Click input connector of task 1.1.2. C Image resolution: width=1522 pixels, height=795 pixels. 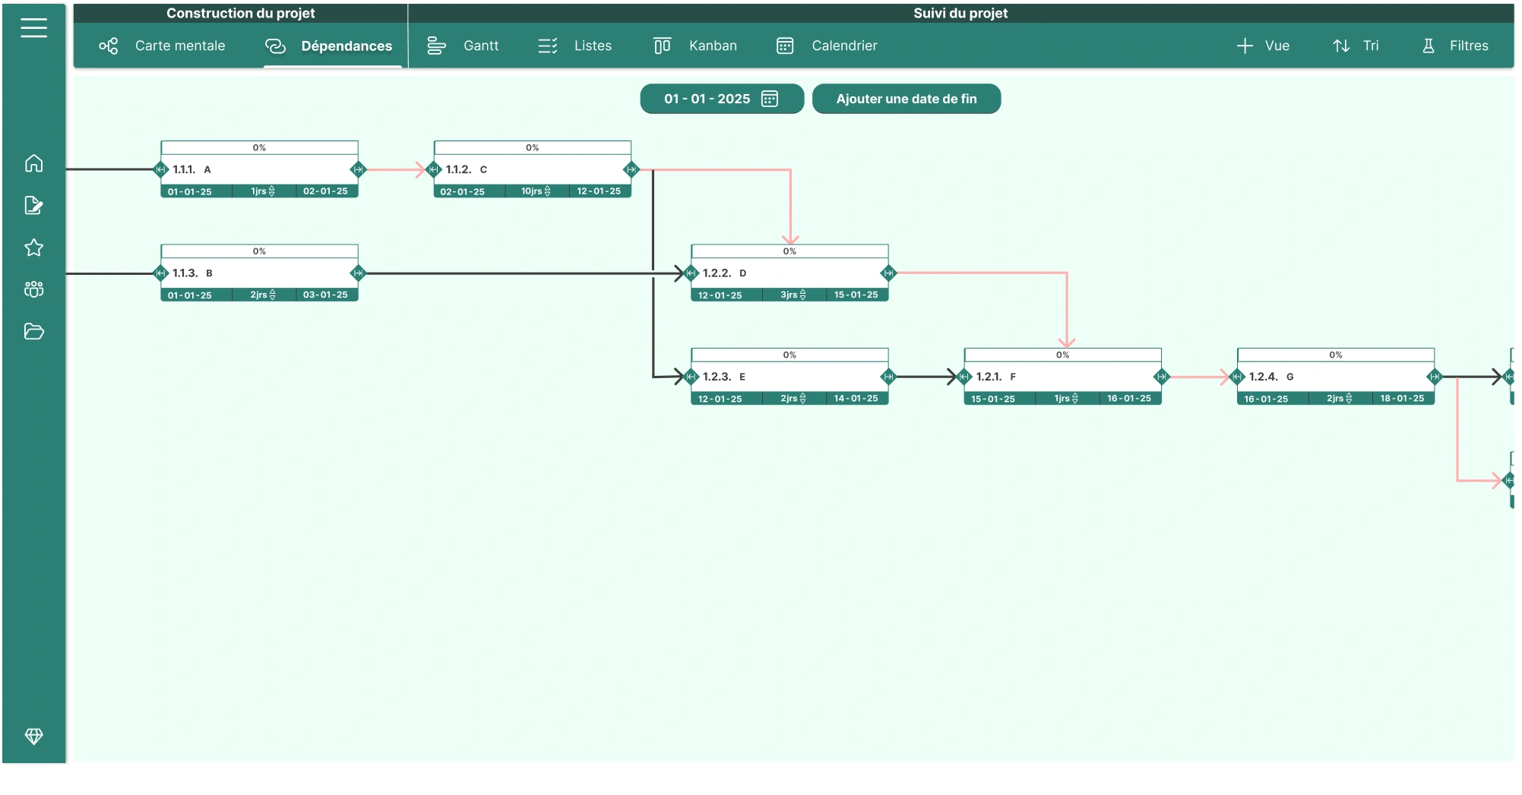pyautogui.click(x=433, y=169)
